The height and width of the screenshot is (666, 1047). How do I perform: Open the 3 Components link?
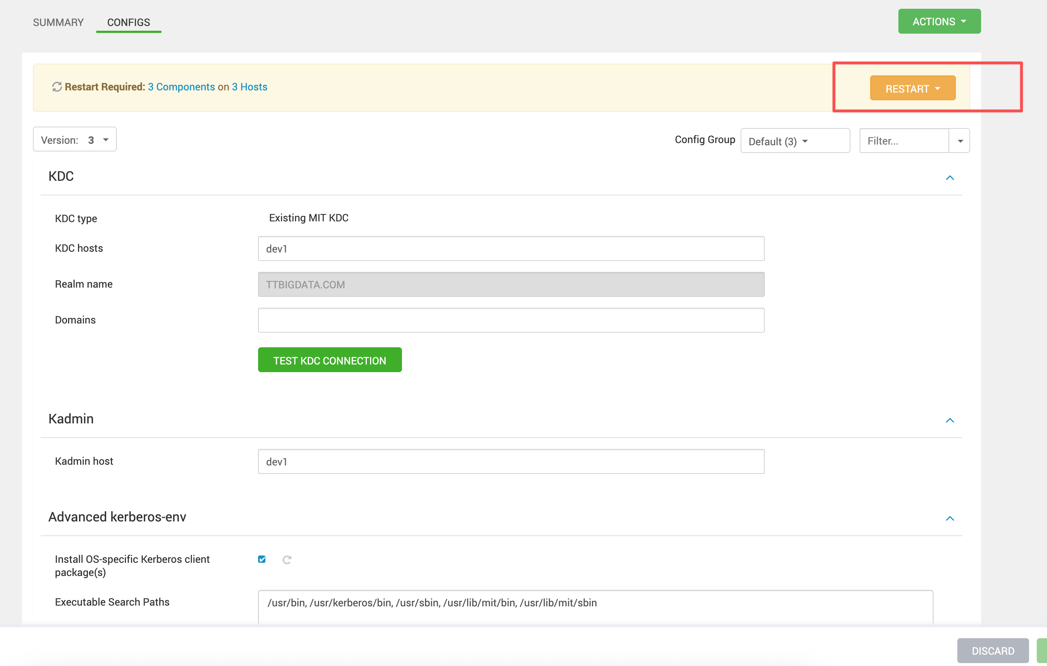(x=181, y=87)
